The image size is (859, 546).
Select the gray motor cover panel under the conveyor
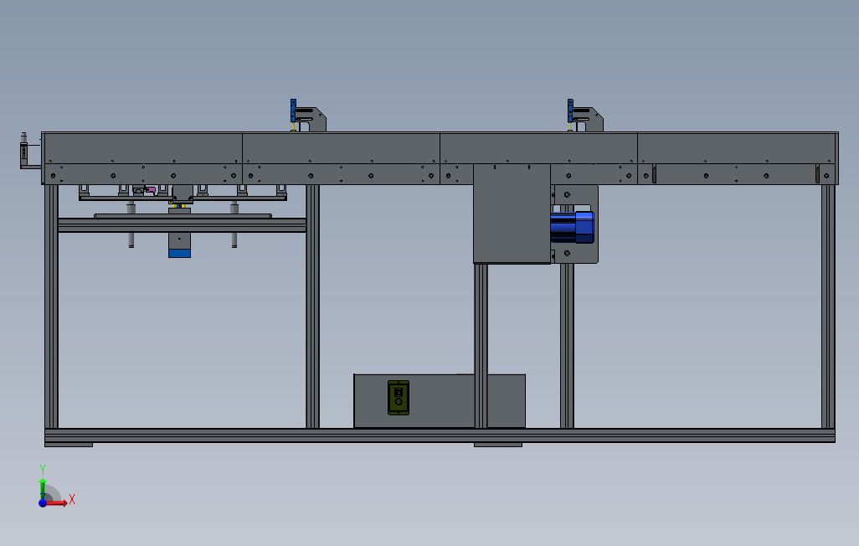(512, 214)
